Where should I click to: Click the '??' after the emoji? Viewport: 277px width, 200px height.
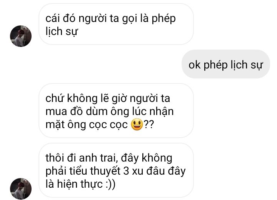149,124
